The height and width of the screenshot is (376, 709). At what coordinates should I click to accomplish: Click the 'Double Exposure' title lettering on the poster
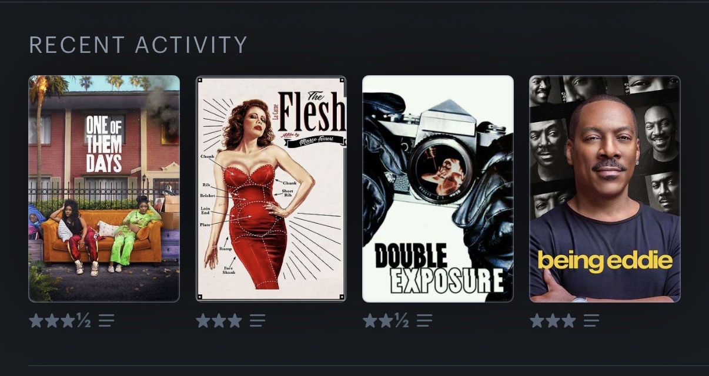click(x=439, y=268)
